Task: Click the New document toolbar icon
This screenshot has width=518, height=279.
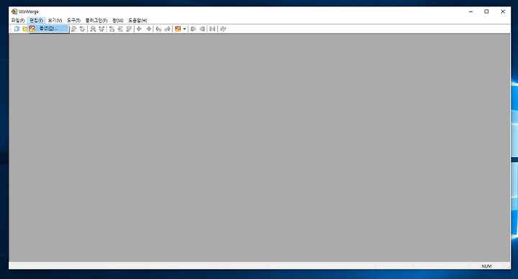Action: (17, 29)
